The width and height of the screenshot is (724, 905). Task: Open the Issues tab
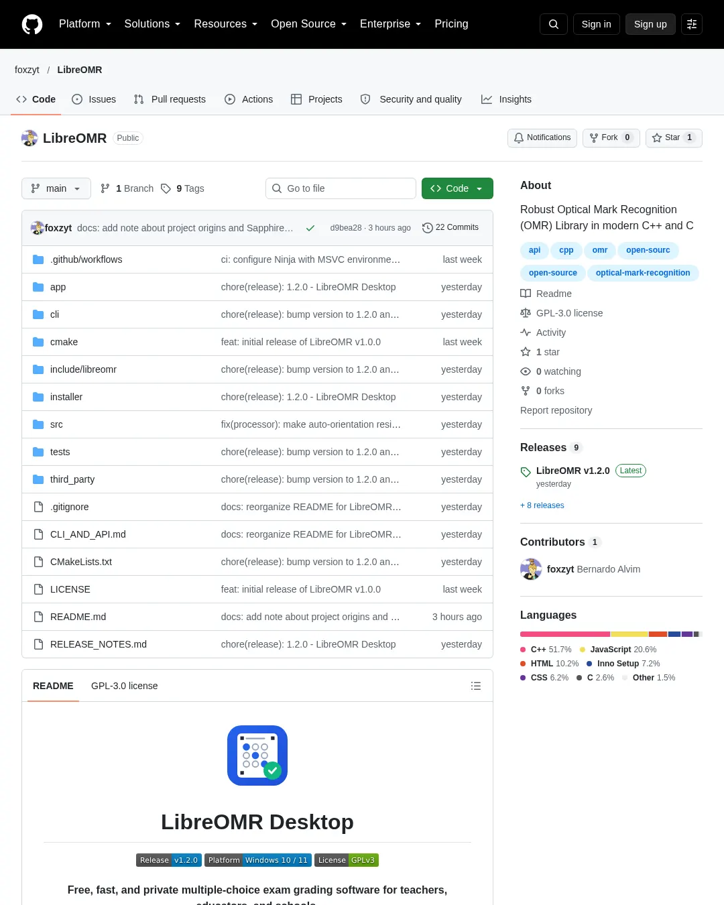94,99
